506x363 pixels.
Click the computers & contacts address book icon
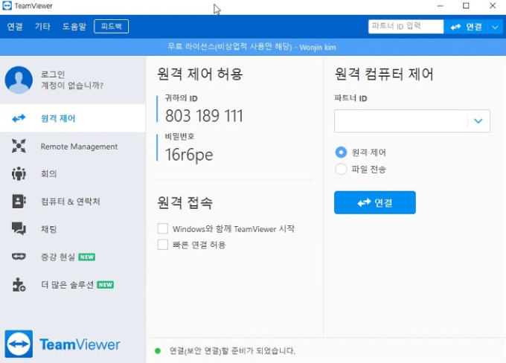(19, 202)
